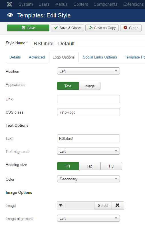145x230 pixels.
Task: Choose H3 heading size
Action: [x=111, y=166]
